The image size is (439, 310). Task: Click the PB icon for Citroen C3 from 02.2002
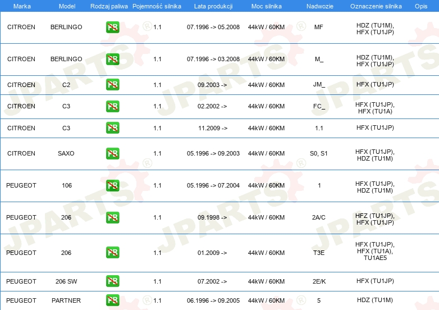pos(112,106)
